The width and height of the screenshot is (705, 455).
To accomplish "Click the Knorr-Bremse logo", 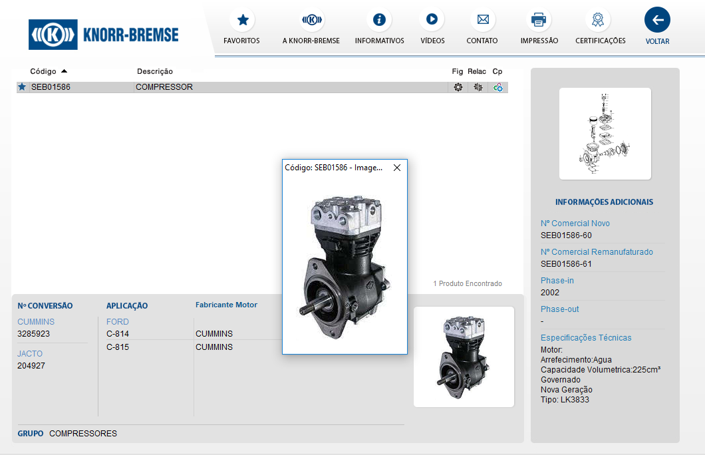I will click(x=104, y=35).
